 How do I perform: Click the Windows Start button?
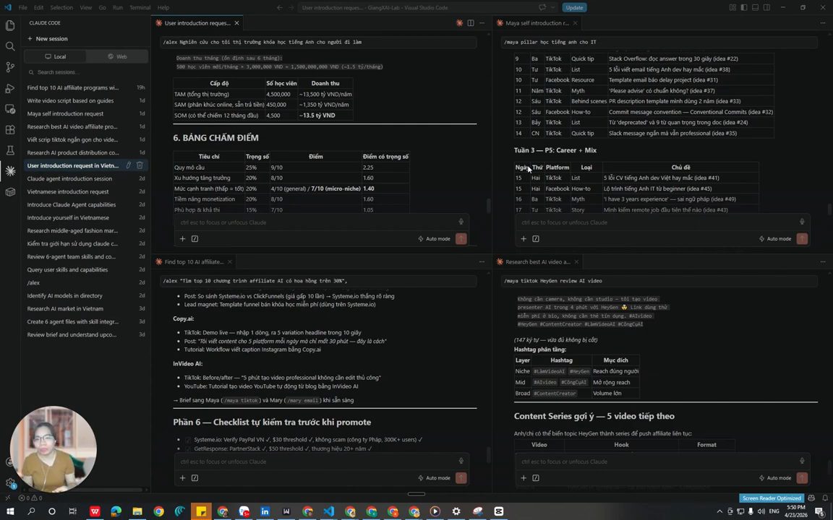(9, 511)
